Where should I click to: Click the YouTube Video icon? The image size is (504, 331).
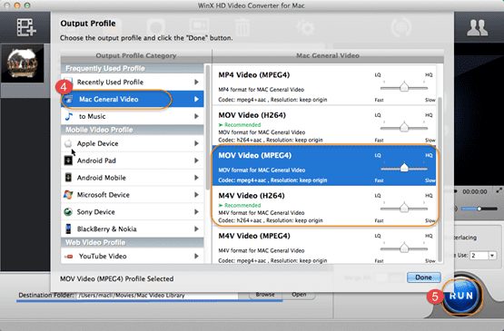pos(68,257)
